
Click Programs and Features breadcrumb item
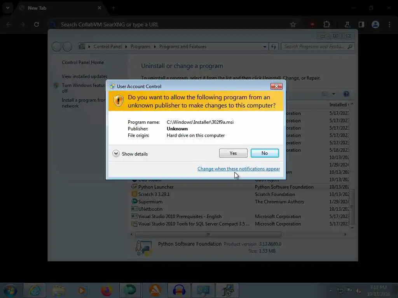[183, 47]
